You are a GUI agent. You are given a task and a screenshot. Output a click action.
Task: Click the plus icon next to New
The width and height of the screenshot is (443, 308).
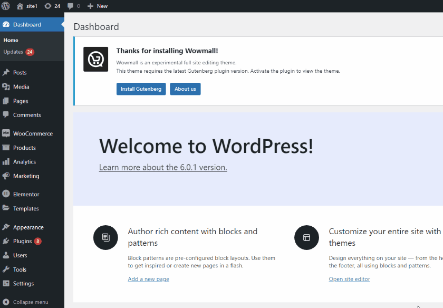click(x=90, y=6)
